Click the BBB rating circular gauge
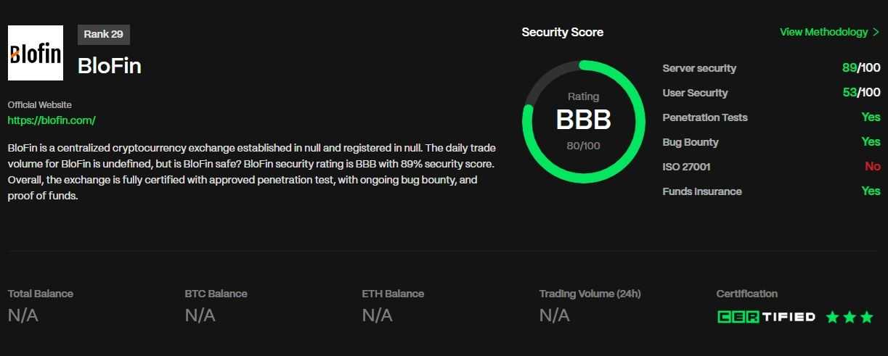Viewport: 888px width, 356px height. coord(584,121)
